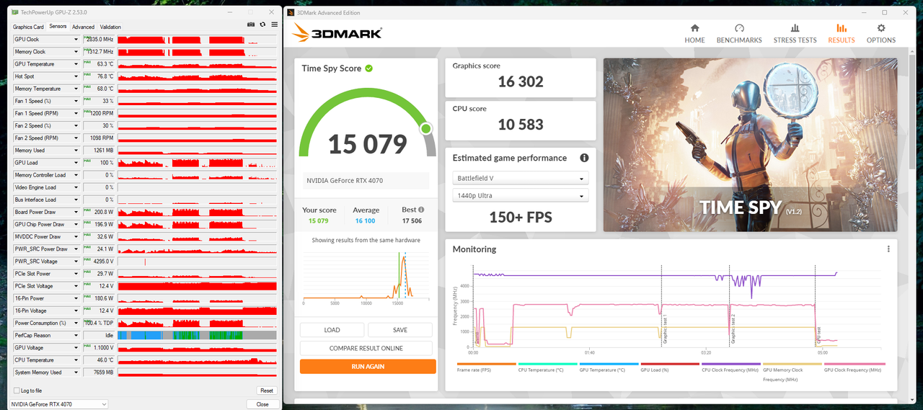The width and height of the screenshot is (923, 410).
Task: Open the RESULTS section
Action: pos(842,33)
